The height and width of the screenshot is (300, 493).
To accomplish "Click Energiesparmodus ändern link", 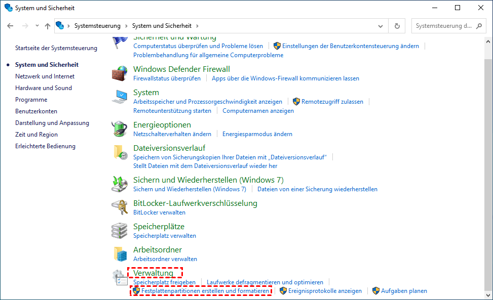I will pos(257,134).
